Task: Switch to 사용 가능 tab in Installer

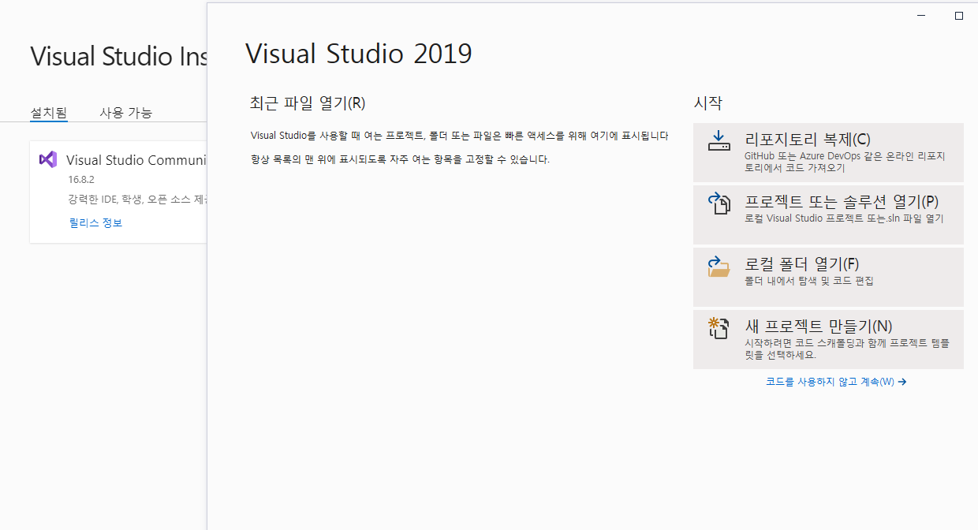Action: pos(125,113)
